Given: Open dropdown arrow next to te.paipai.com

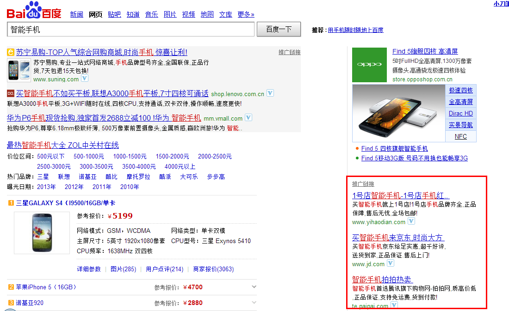Looking at the screenshot, I should point(394,305).
